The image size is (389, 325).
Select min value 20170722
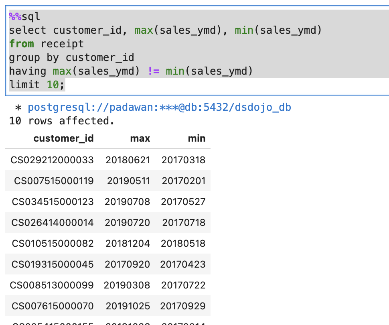click(184, 285)
